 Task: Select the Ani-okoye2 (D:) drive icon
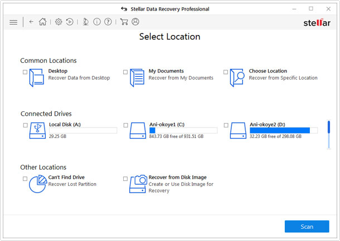pyautogui.click(x=238, y=131)
